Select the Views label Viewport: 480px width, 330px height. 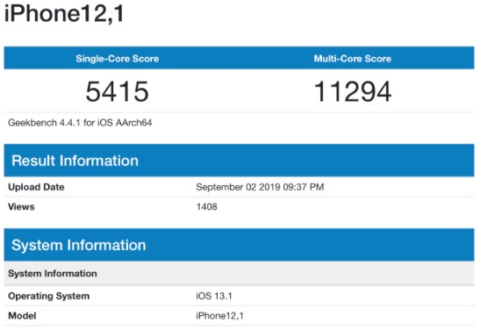[x=21, y=206]
